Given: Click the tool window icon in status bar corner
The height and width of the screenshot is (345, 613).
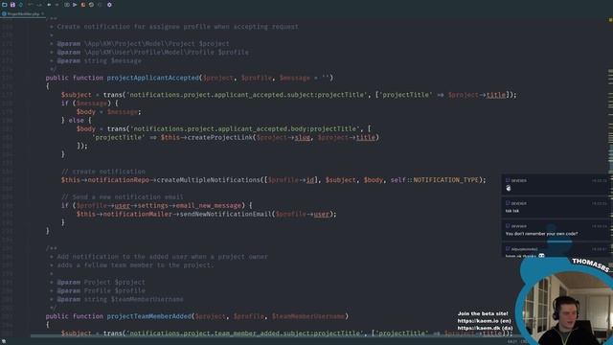Looking at the screenshot, I should click(x=4, y=341).
